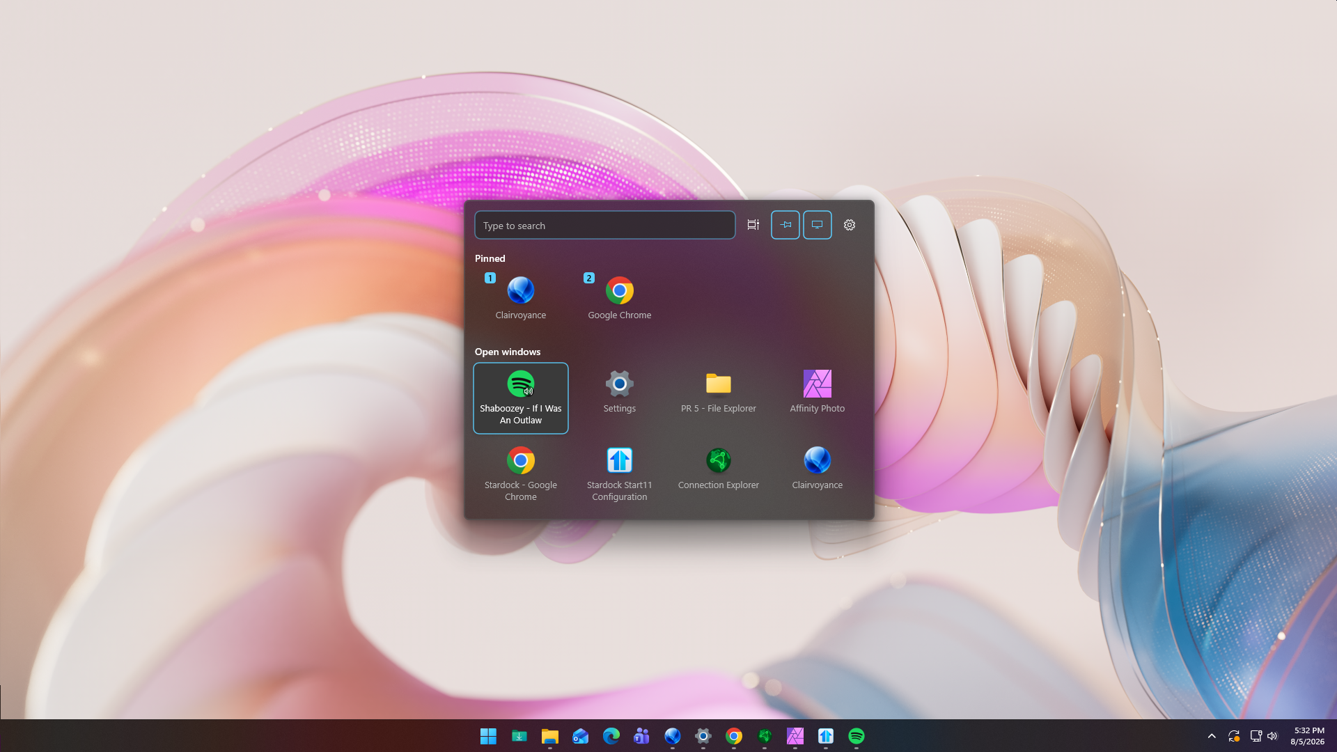Launch pinned Google Chrome

tap(620, 298)
